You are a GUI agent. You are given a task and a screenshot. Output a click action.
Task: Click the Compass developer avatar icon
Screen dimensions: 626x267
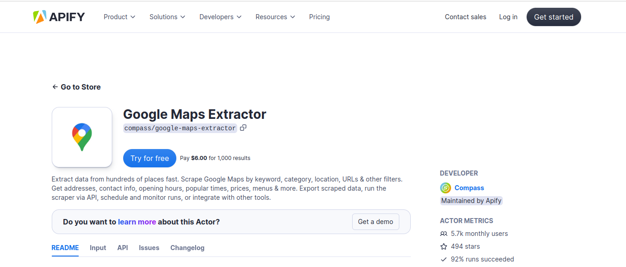tap(445, 188)
